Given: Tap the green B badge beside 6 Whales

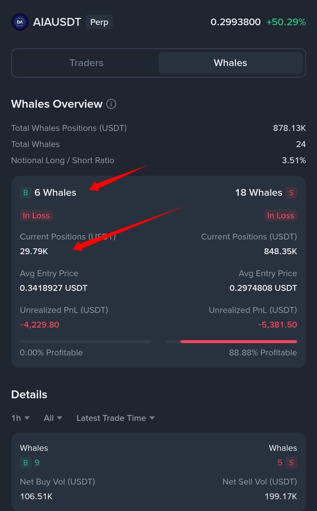Looking at the screenshot, I should [x=26, y=193].
